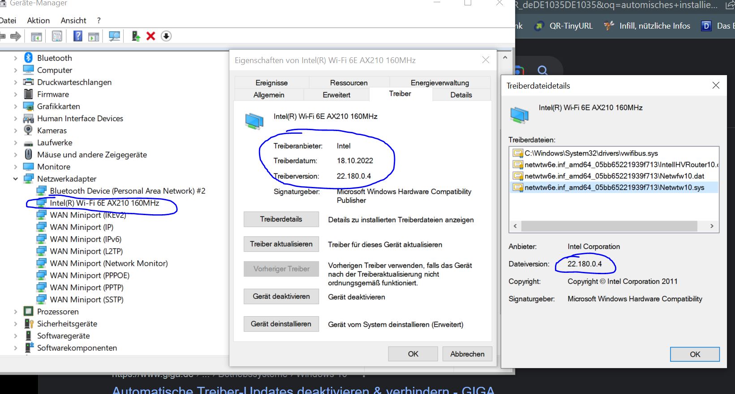Select WAN Miniport (PPPOE) adapter
This screenshot has width=735, height=394.
pyautogui.click(x=90, y=275)
